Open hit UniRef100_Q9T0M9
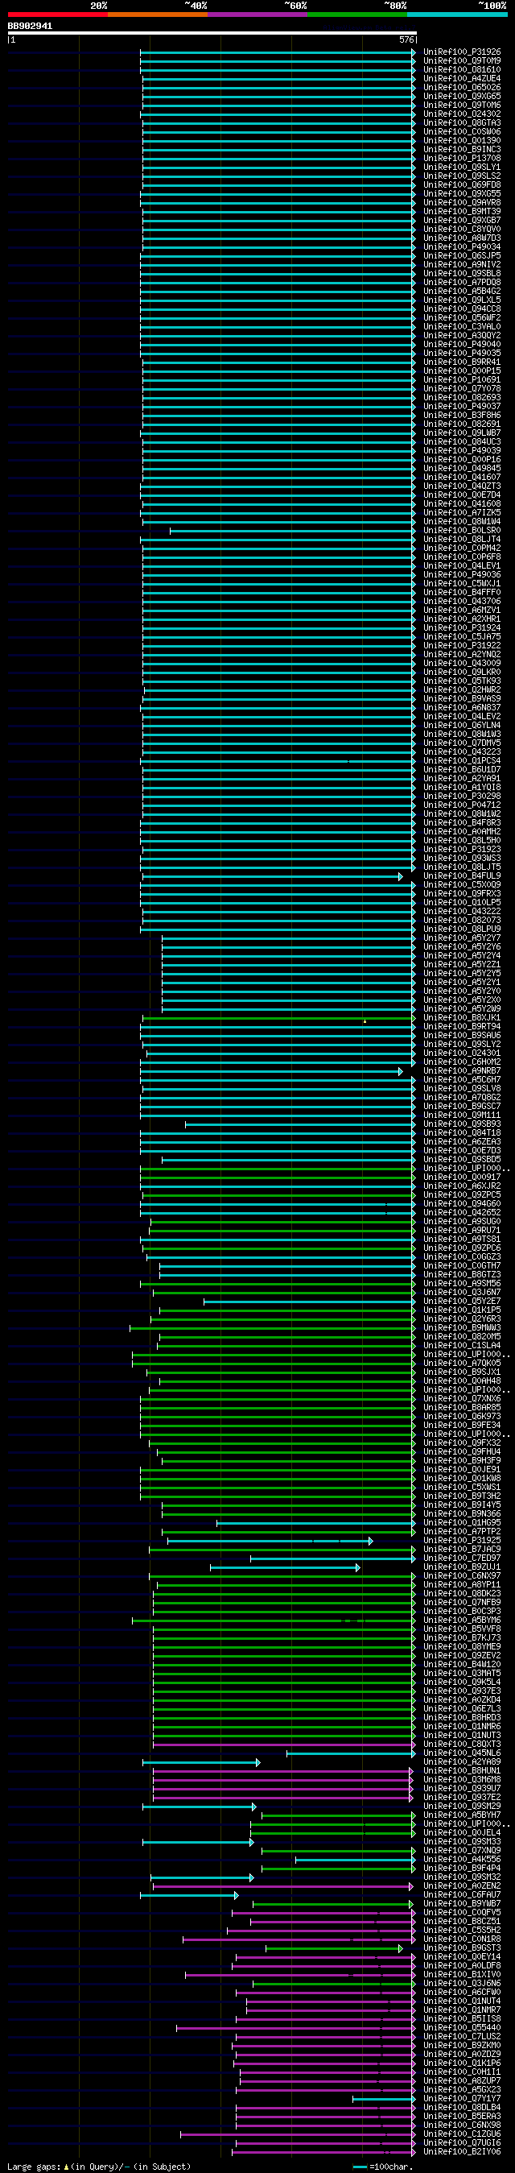Image resolution: width=515 pixels, height=2173 pixels. (x=462, y=60)
